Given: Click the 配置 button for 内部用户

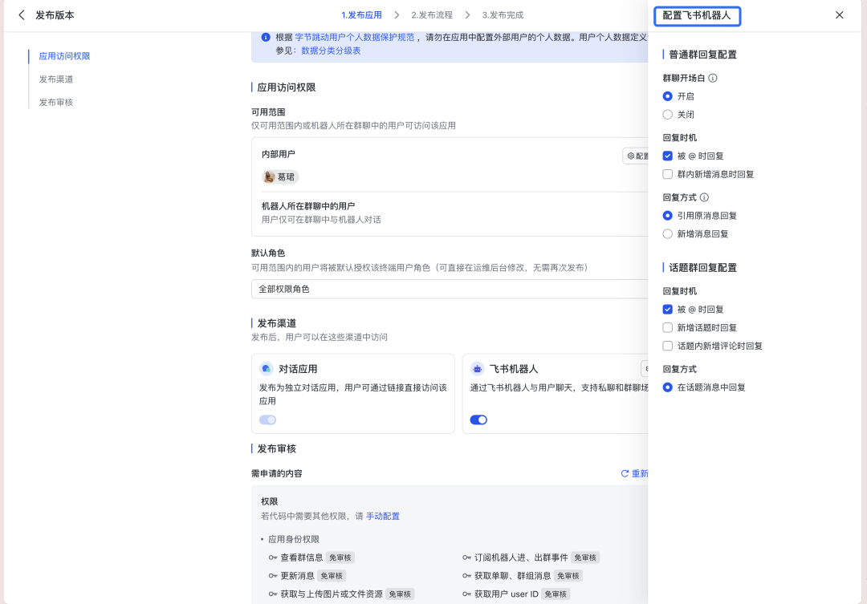Looking at the screenshot, I should [x=636, y=156].
